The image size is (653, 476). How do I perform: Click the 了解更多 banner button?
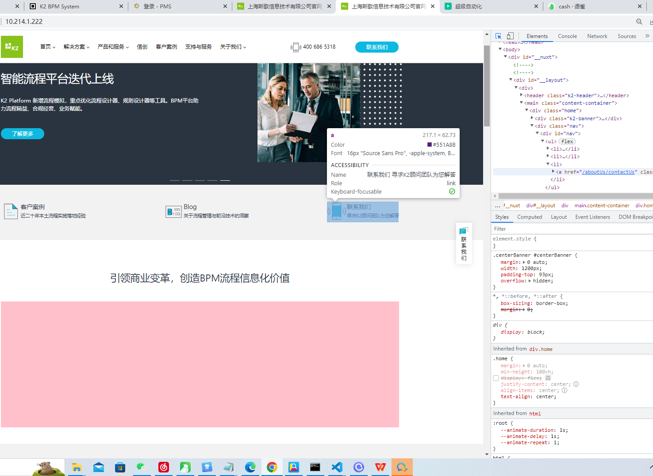(23, 133)
